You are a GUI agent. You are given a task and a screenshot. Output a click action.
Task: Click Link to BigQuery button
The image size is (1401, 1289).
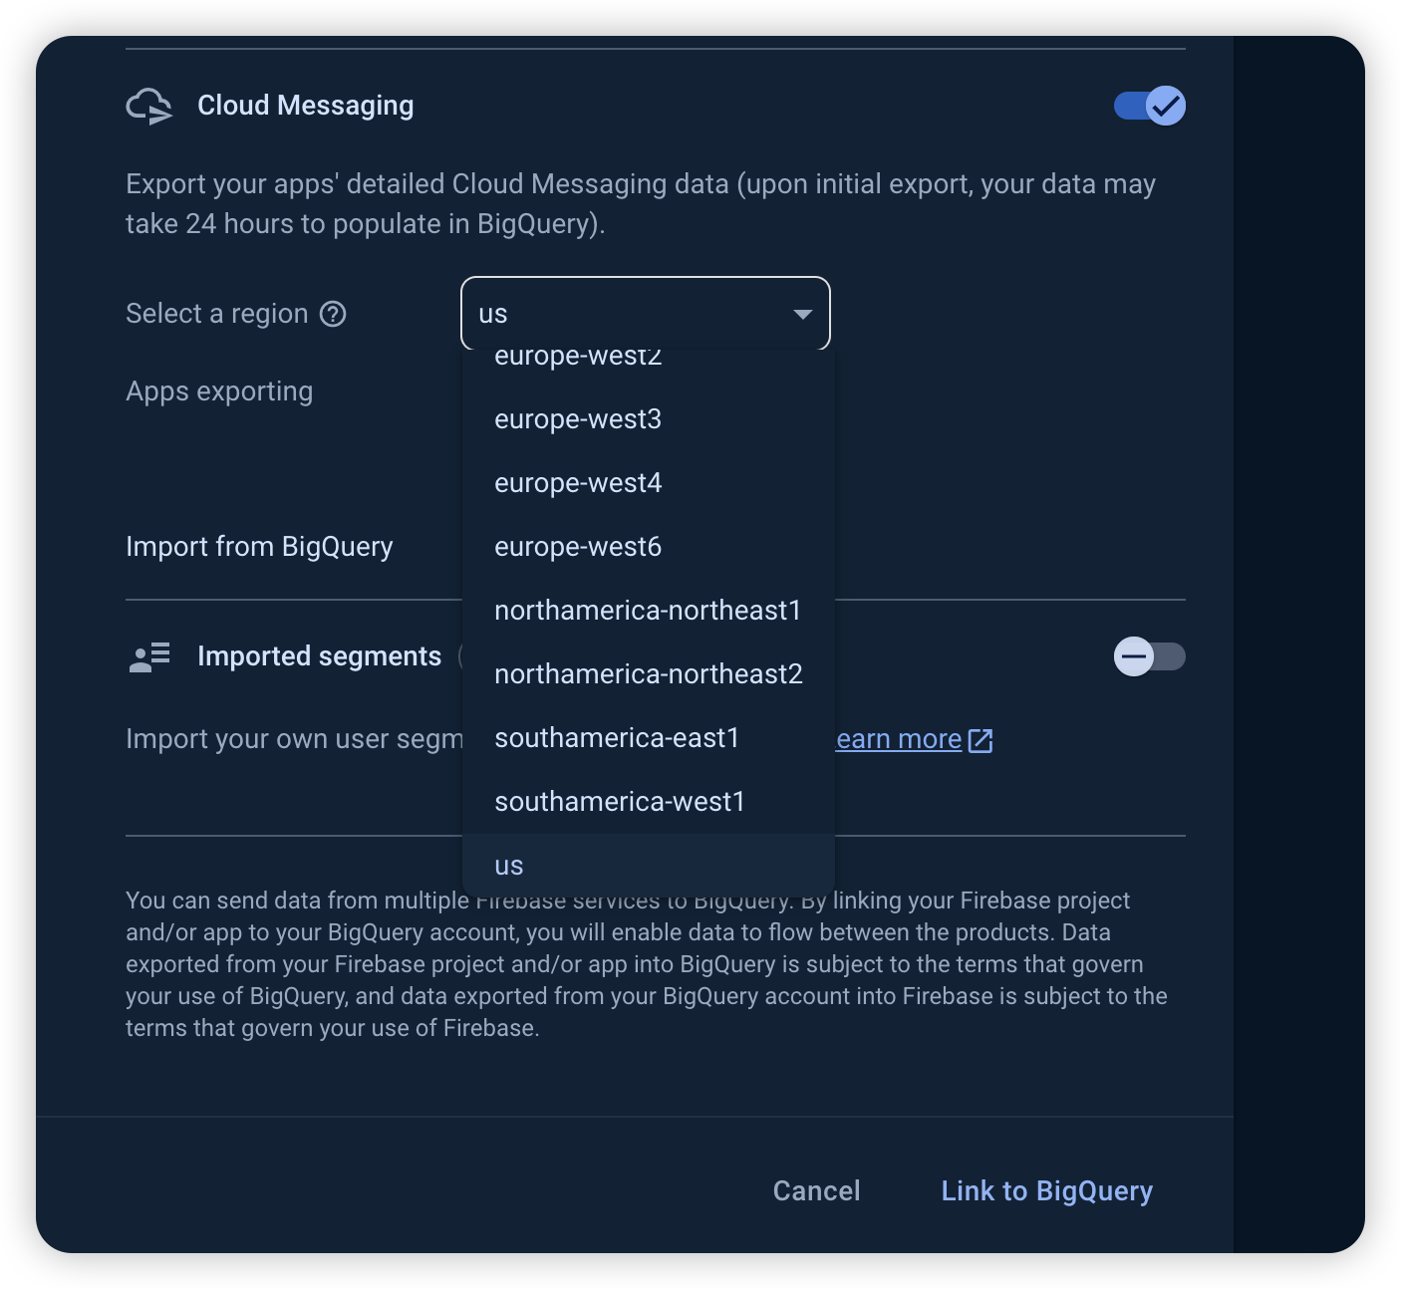tap(1047, 1190)
